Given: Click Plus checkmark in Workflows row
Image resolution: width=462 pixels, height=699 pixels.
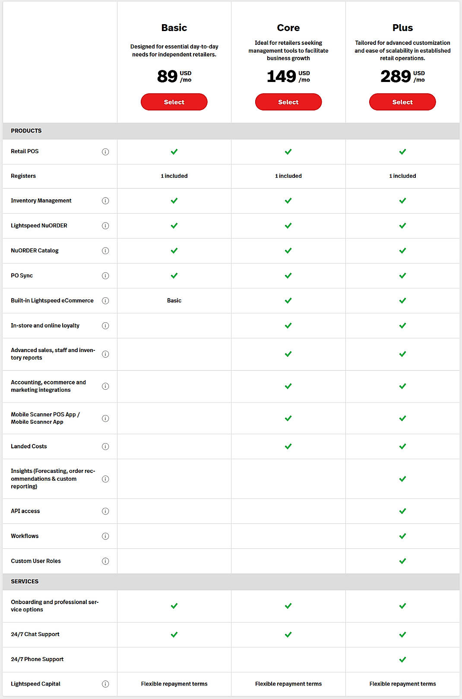Looking at the screenshot, I should click(x=402, y=536).
